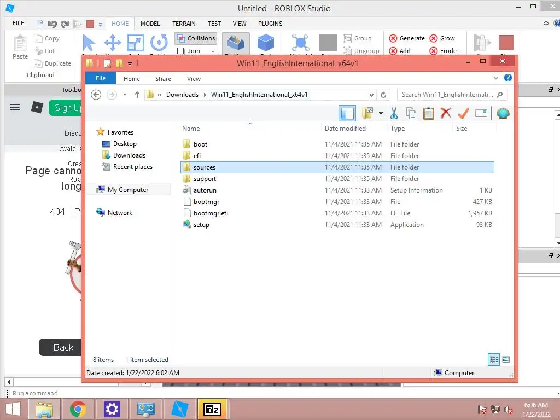Click the Classic Shell seashell icon
Viewport: 560px width, 420px height.
(x=503, y=114)
